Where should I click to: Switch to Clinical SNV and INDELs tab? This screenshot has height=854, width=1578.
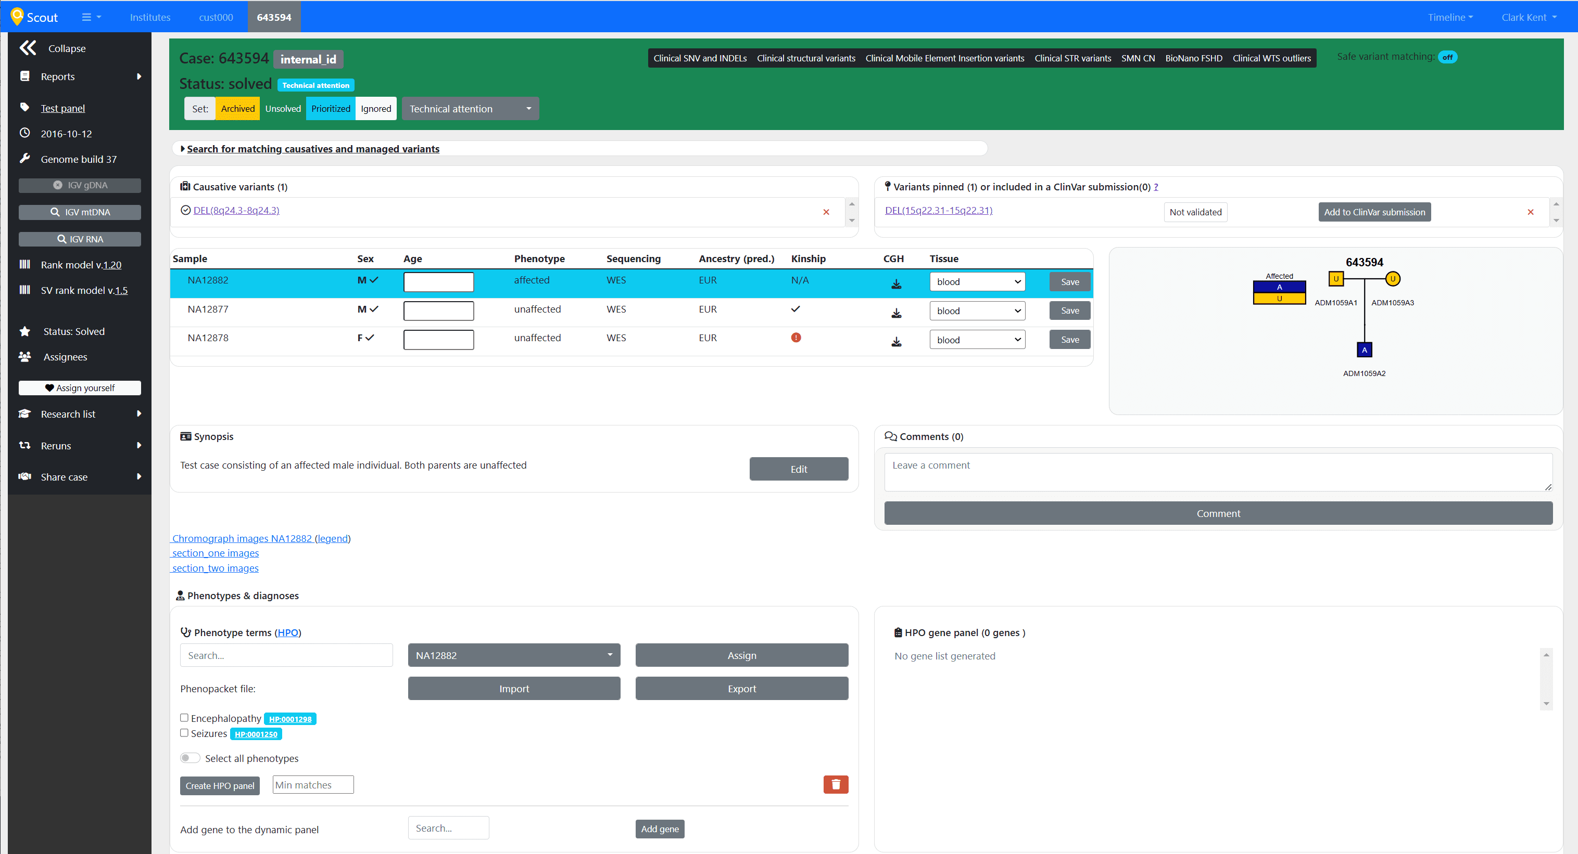point(700,58)
